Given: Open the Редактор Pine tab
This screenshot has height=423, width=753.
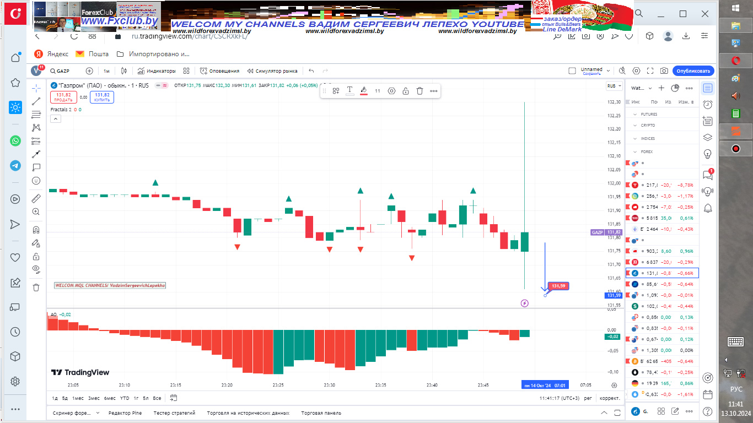Looking at the screenshot, I should (x=125, y=413).
